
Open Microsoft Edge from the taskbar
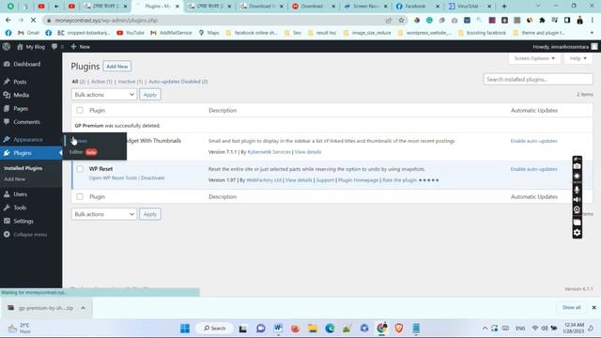coord(330,329)
